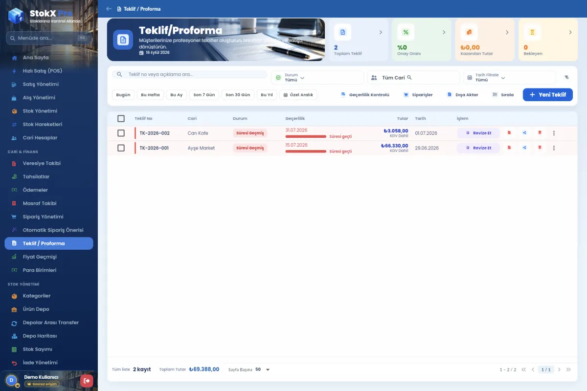Focus the Teklif no search field
The width and height of the screenshot is (587, 391).
pos(190,74)
